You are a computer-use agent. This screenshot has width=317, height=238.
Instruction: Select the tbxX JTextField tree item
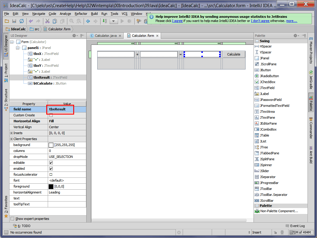[43, 54]
